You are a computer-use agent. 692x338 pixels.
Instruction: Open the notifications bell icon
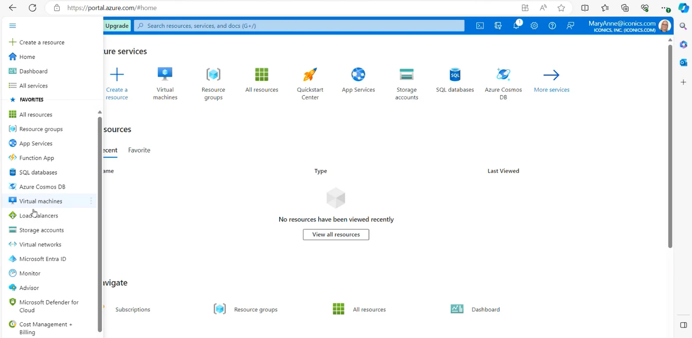point(516,25)
